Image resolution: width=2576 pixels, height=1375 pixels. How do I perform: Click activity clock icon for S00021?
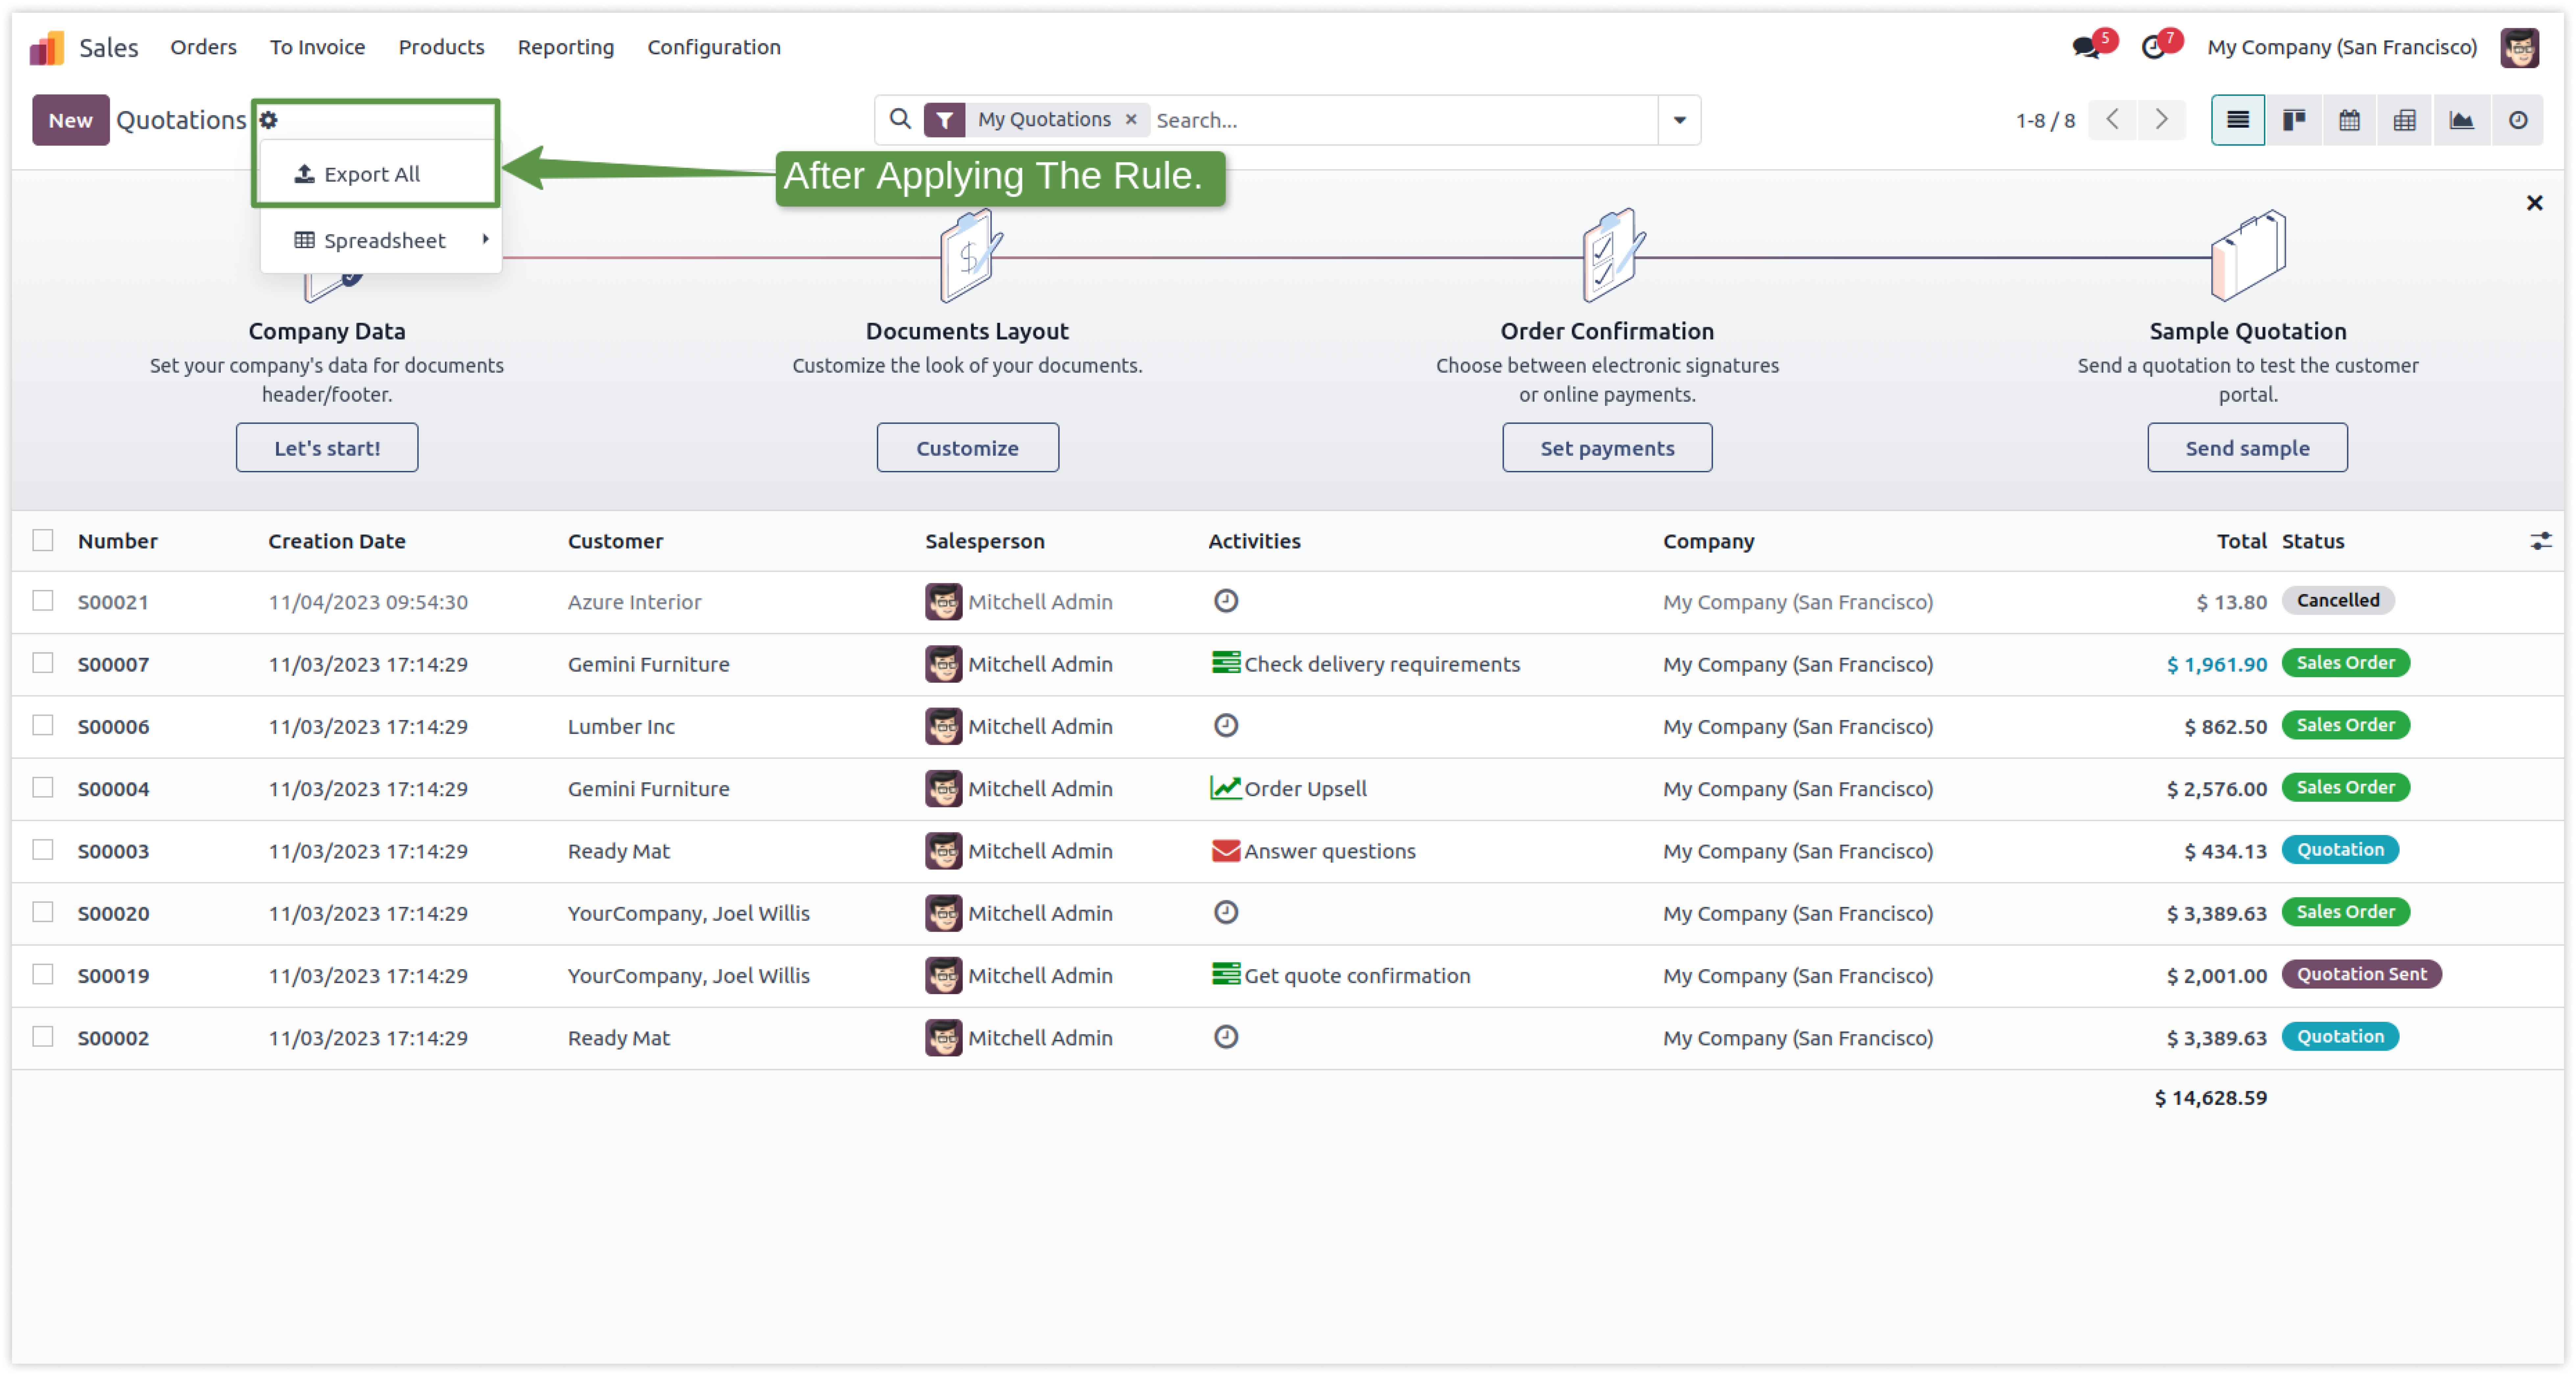tap(1226, 601)
